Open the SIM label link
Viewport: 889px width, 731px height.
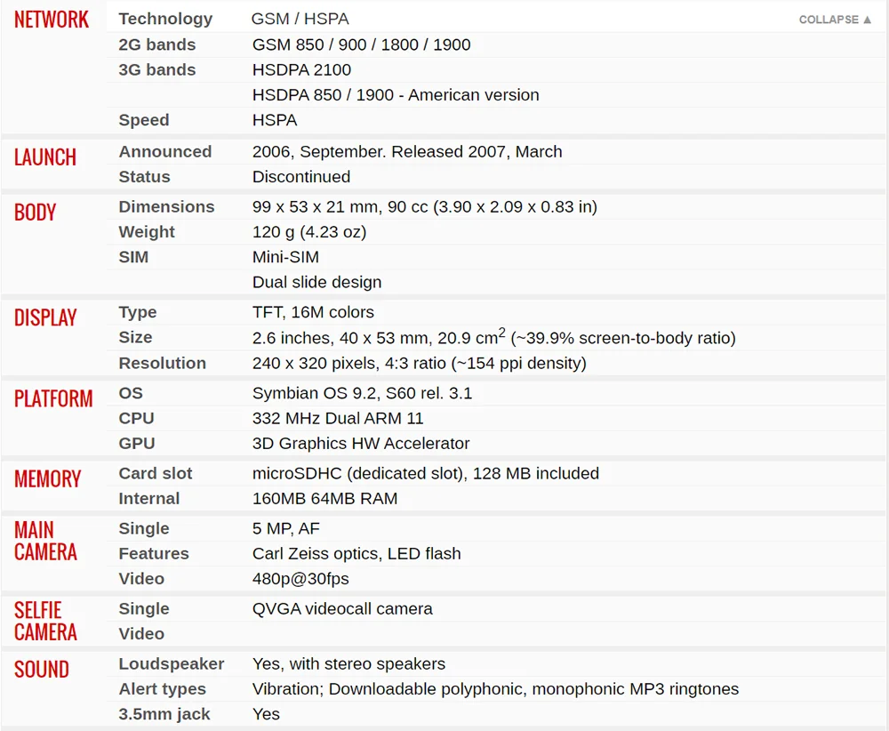(133, 257)
